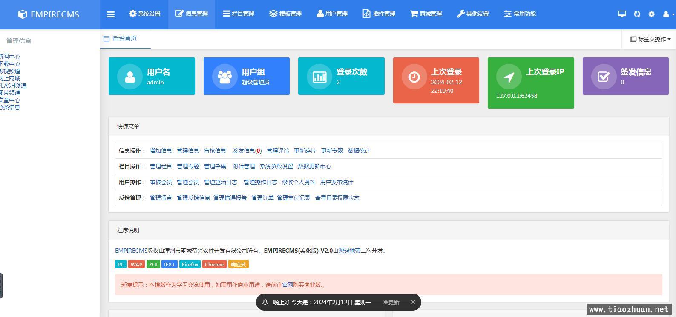Click the 管理留言 link
Screen dimensions: 676x317
[161, 198]
